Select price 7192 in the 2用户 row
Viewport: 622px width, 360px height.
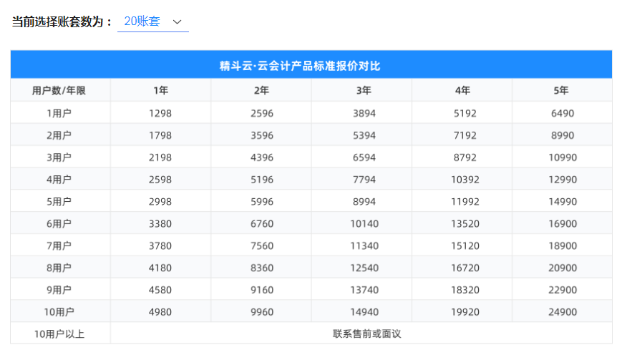pos(465,135)
